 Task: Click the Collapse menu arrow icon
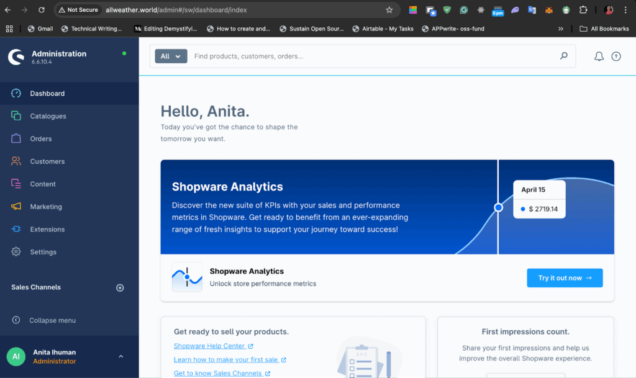[x=16, y=320]
